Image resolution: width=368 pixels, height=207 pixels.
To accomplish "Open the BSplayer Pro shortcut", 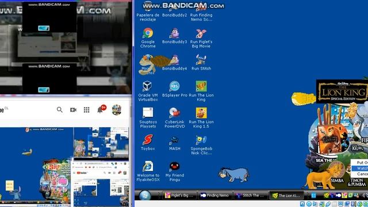I will point(175,90).
